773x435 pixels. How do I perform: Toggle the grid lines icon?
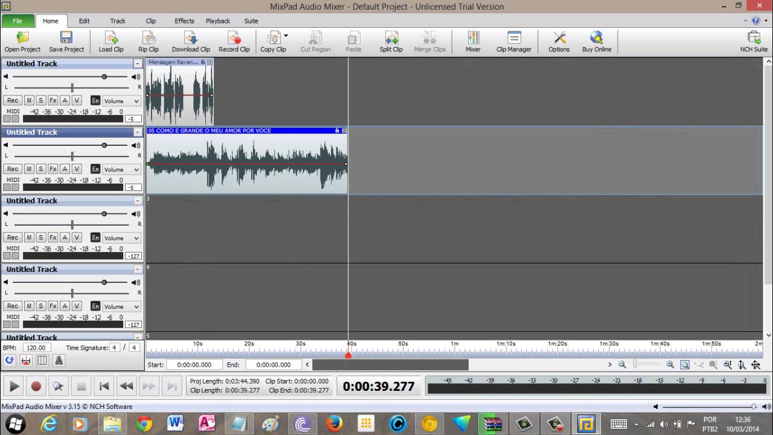coord(42,361)
